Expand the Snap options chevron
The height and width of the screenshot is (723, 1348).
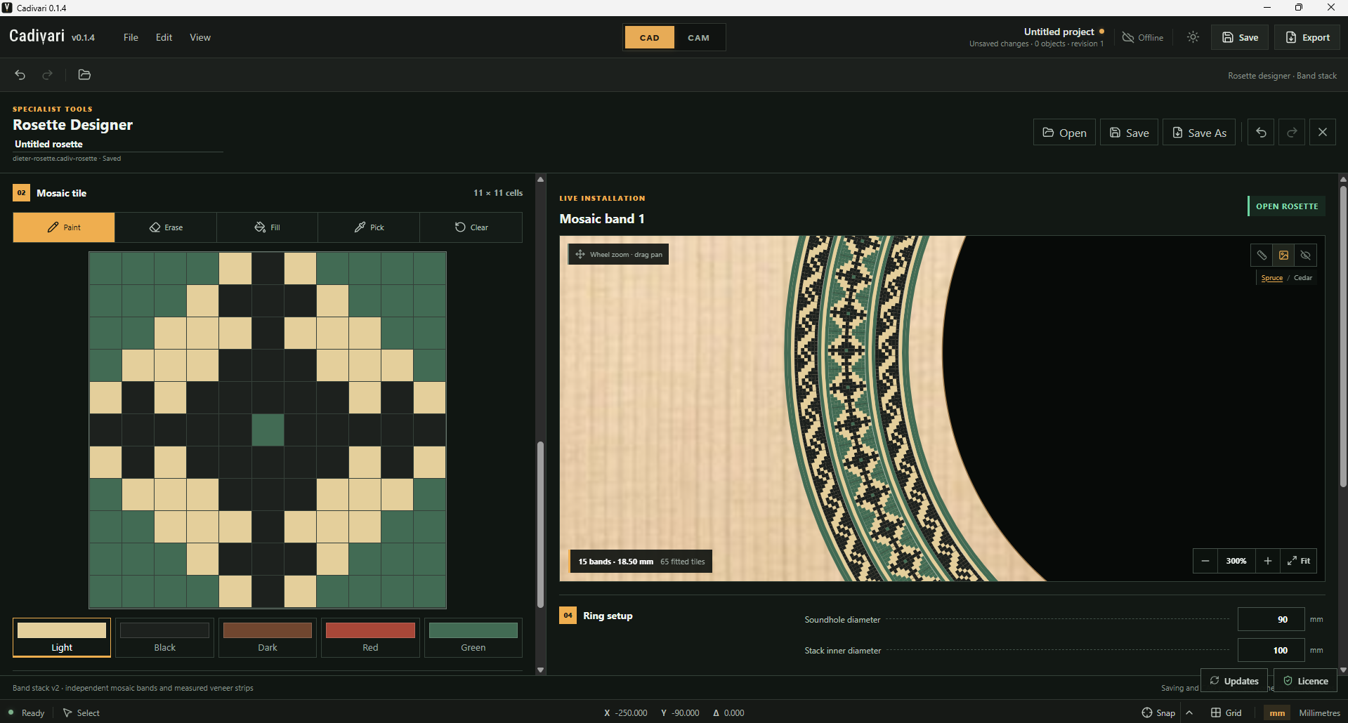(x=1189, y=712)
